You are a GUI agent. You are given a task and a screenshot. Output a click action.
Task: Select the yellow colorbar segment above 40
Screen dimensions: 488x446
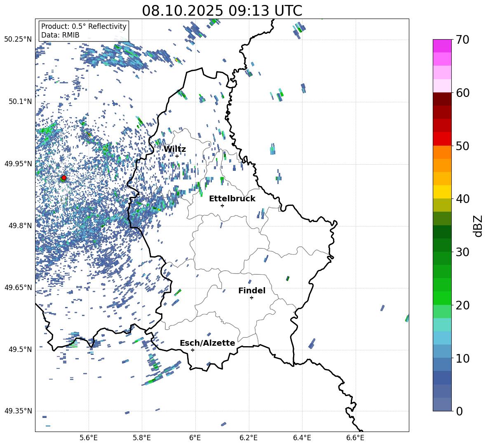[x=442, y=192]
